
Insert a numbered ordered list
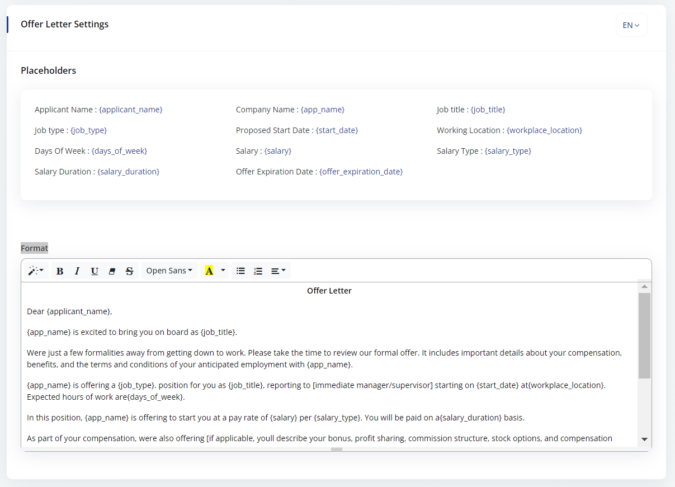(x=258, y=271)
